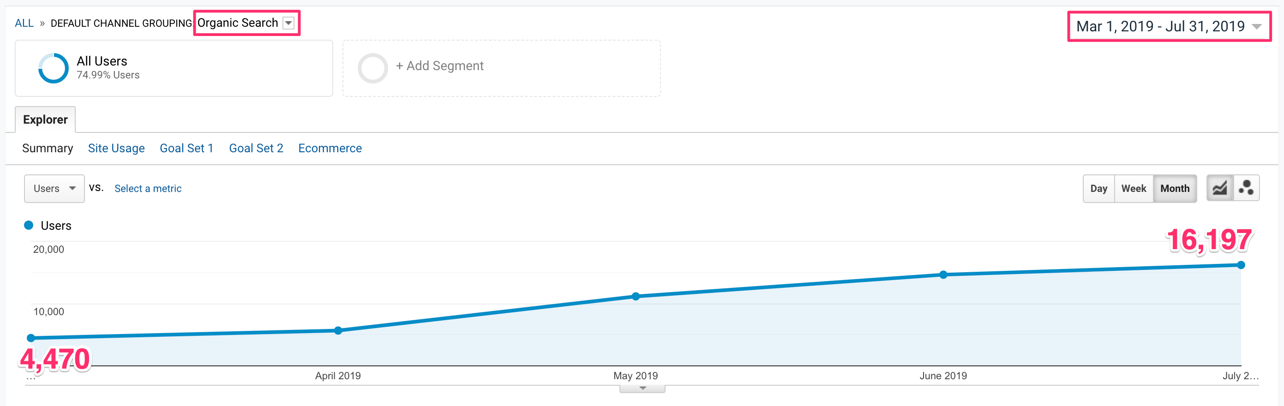This screenshot has height=406, width=1284.
Task: Open the Users metric dropdown
Action: [x=54, y=189]
